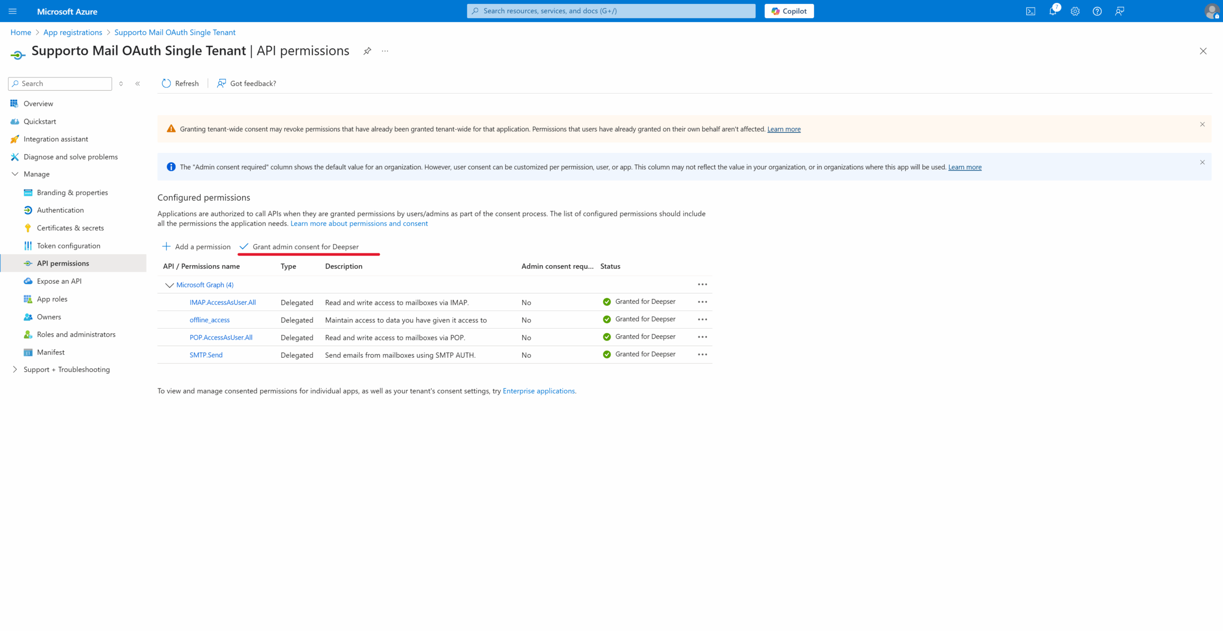
Task: Close the API permissions blade
Action: point(1203,51)
